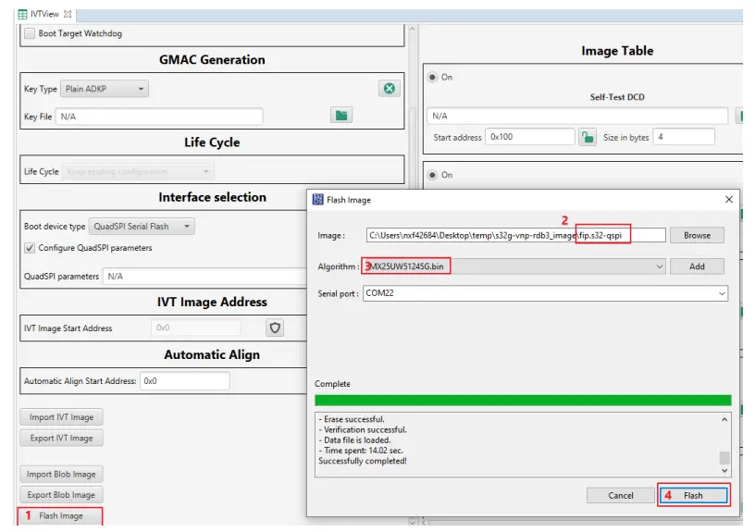Clear the GMAC key with the green X icon

(x=389, y=88)
